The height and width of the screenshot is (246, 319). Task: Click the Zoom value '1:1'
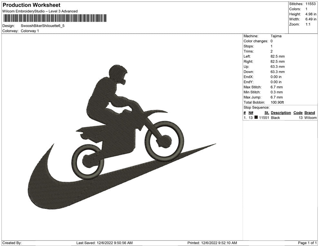point(308,24)
